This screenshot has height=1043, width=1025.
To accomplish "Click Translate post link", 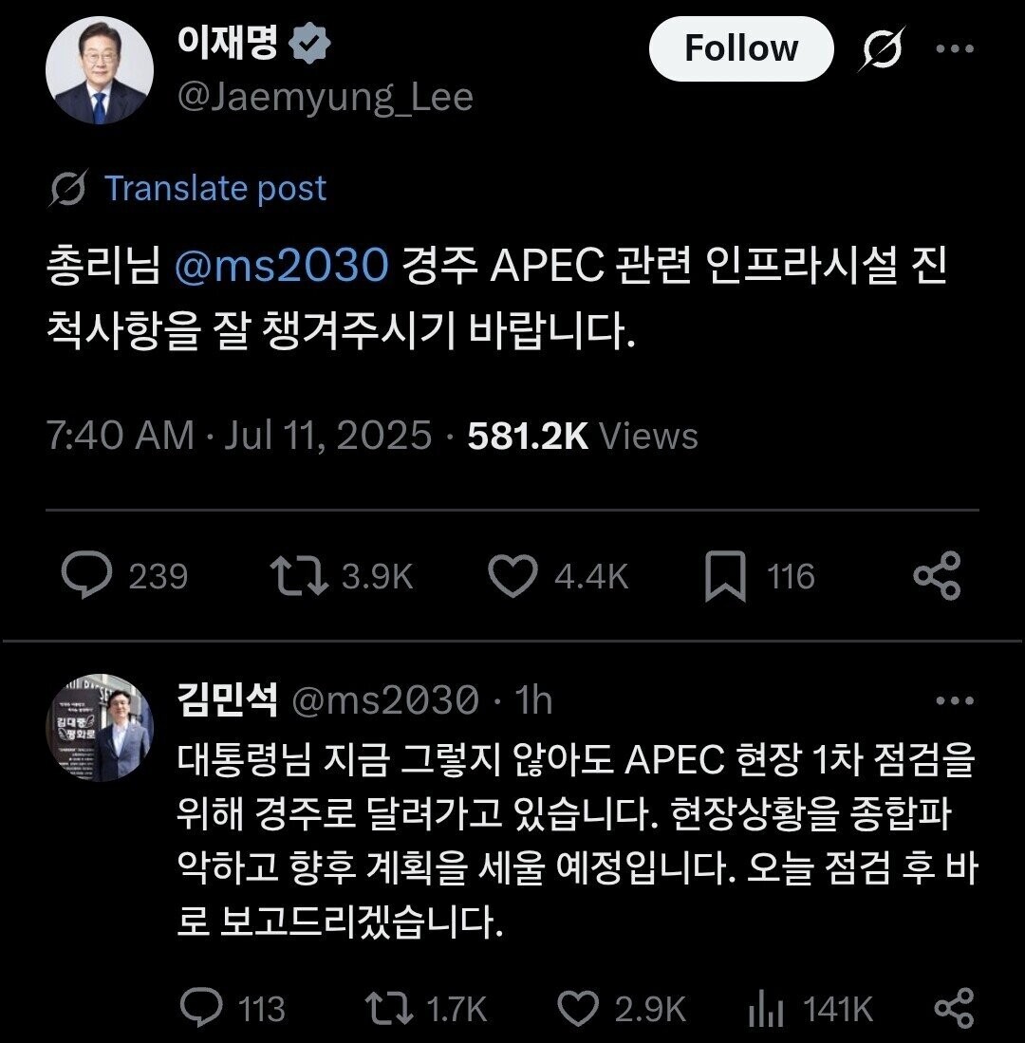I will [214, 188].
